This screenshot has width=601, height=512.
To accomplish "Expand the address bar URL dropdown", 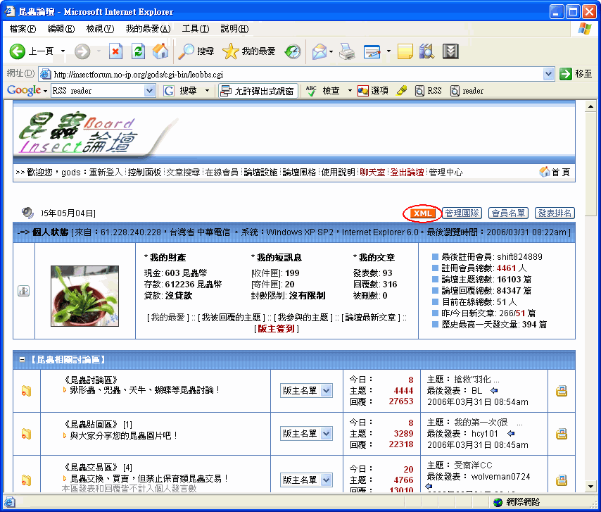I will [x=549, y=74].
